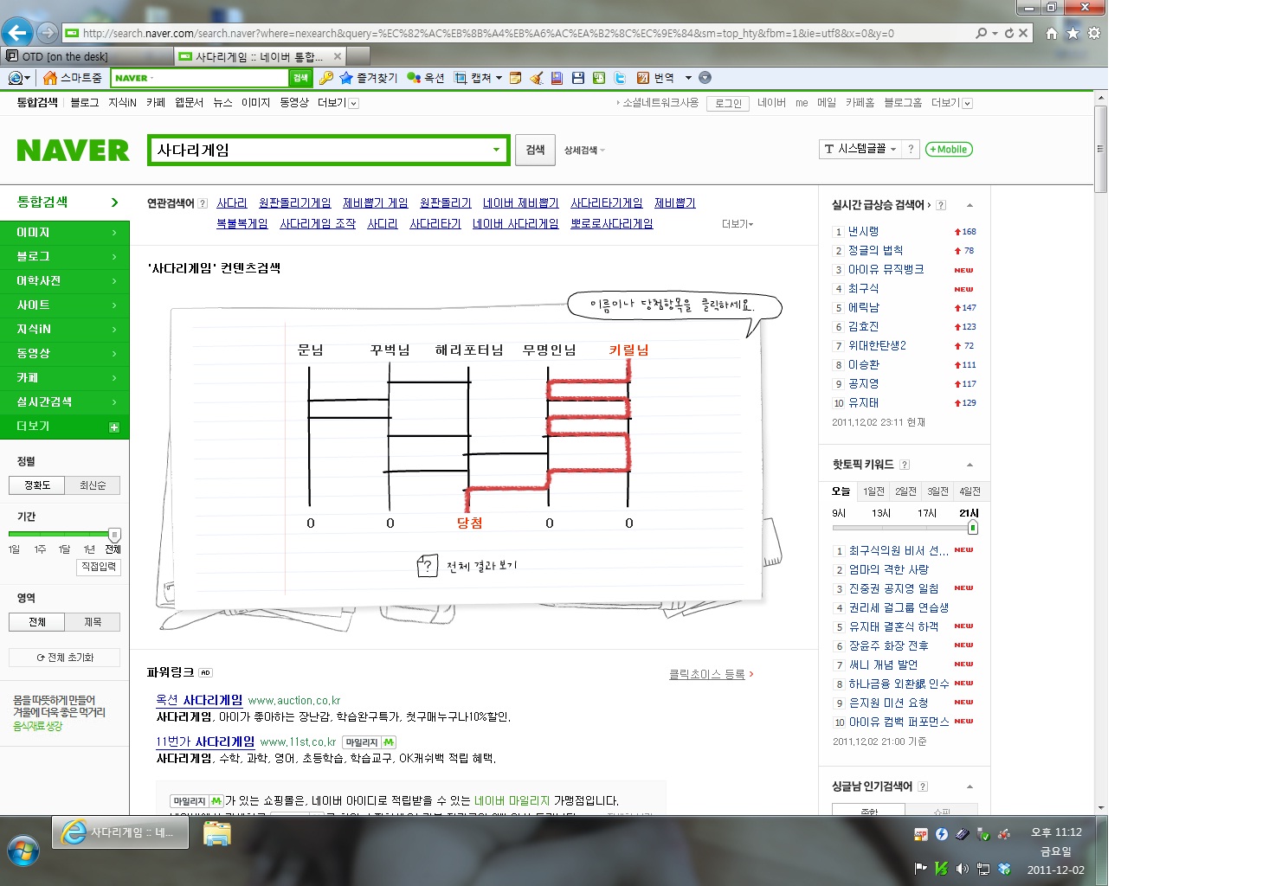This screenshot has height=886, width=1282.
Task: Switch hot topics to 1일전
Action: pyautogui.click(x=873, y=491)
